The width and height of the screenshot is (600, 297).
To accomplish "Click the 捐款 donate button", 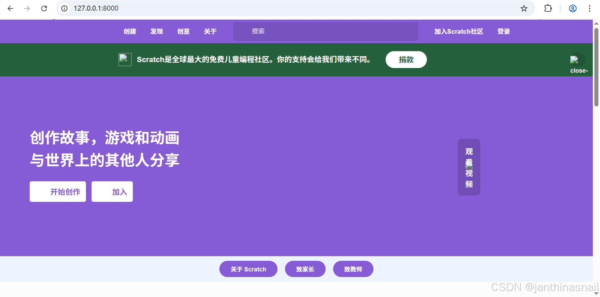I will click(x=406, y=60).
